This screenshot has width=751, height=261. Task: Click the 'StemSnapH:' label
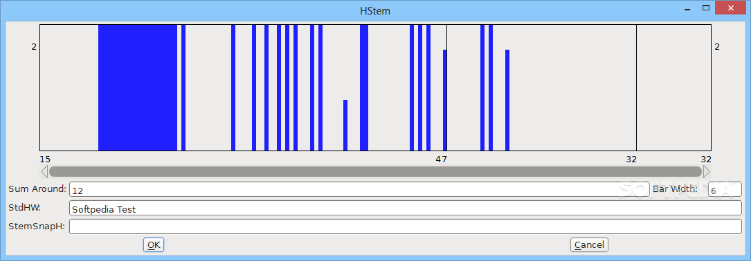[37, 226]
